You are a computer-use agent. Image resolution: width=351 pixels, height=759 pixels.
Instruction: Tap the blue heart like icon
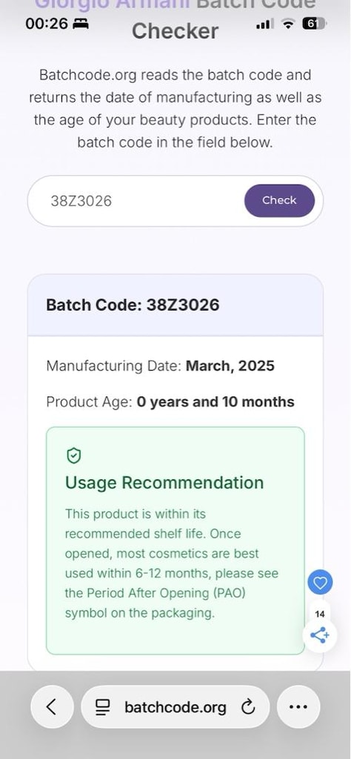point(320,583)
